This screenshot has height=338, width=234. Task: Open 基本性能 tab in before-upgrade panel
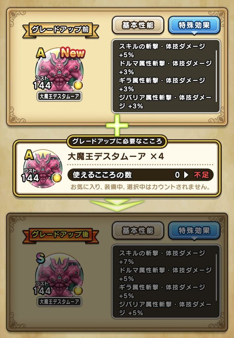pos(138,25)
